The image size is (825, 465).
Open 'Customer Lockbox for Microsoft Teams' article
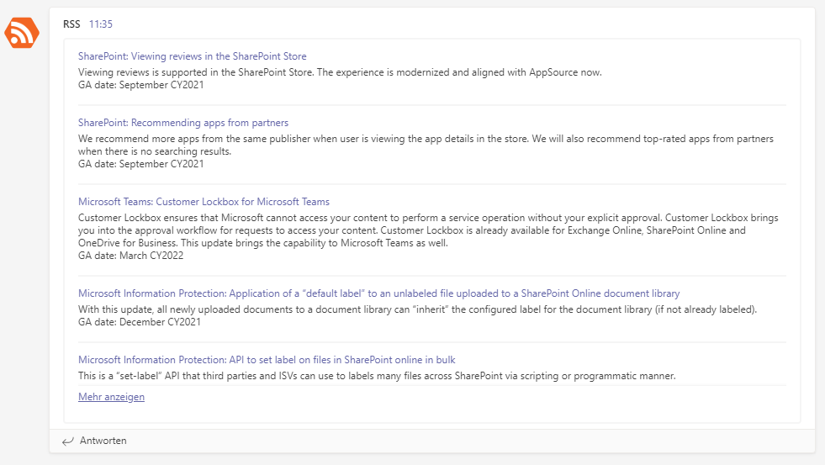tap(204, 202)
